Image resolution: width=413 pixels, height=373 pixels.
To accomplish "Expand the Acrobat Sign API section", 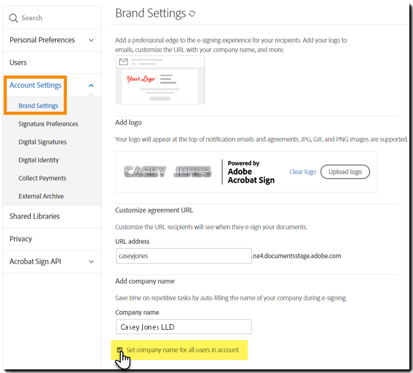I will tap(91, 261).
